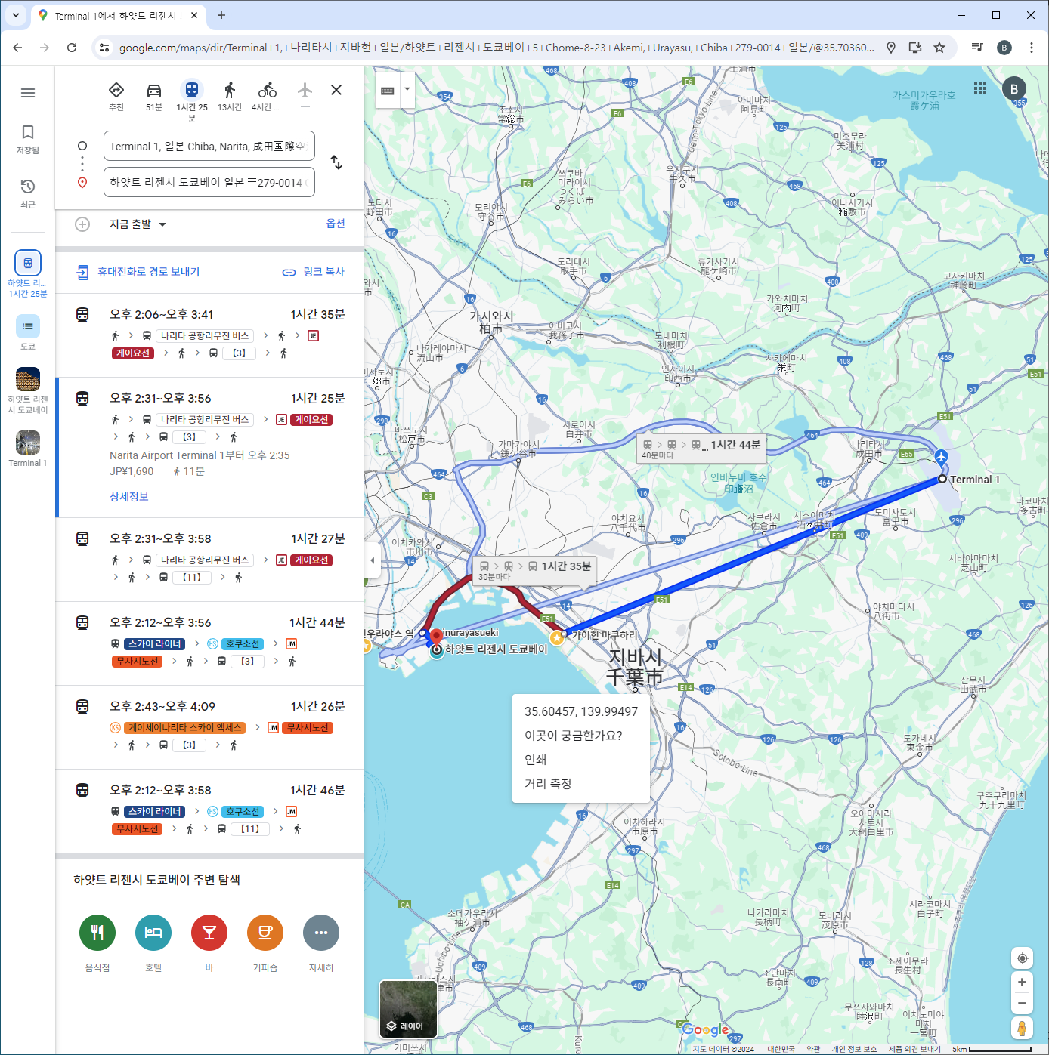Open 상세정보 details for the selected route
The image size is (1049, 1055).
(x=129, y=497)
